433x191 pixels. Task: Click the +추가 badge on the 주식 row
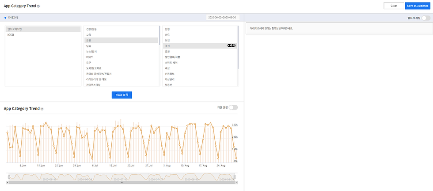(232, 46)
